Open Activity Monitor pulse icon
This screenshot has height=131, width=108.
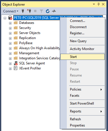54,11
